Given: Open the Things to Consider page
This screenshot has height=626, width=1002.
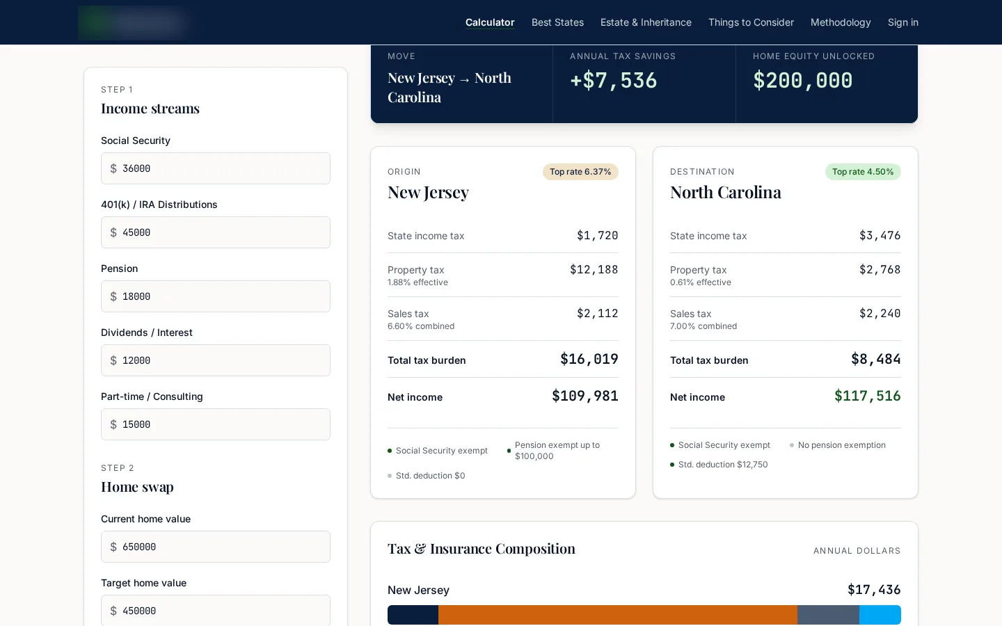Looking at the screenshot, I should coord(751,22).
